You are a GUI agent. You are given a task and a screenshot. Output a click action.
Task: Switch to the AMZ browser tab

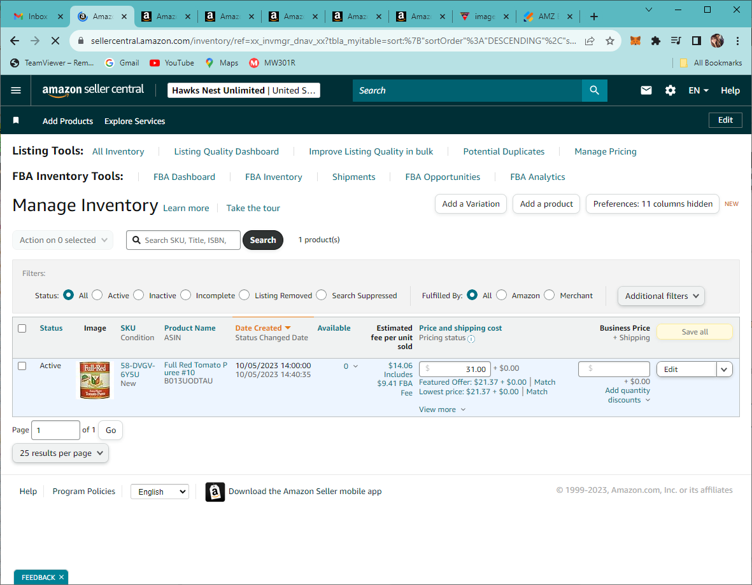548,17
